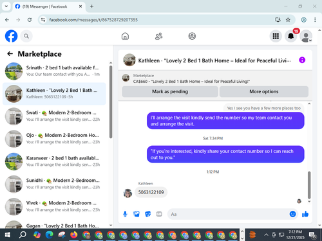Click the CA$660 listing title link
The image size is (322, 241).
[191, 82]
